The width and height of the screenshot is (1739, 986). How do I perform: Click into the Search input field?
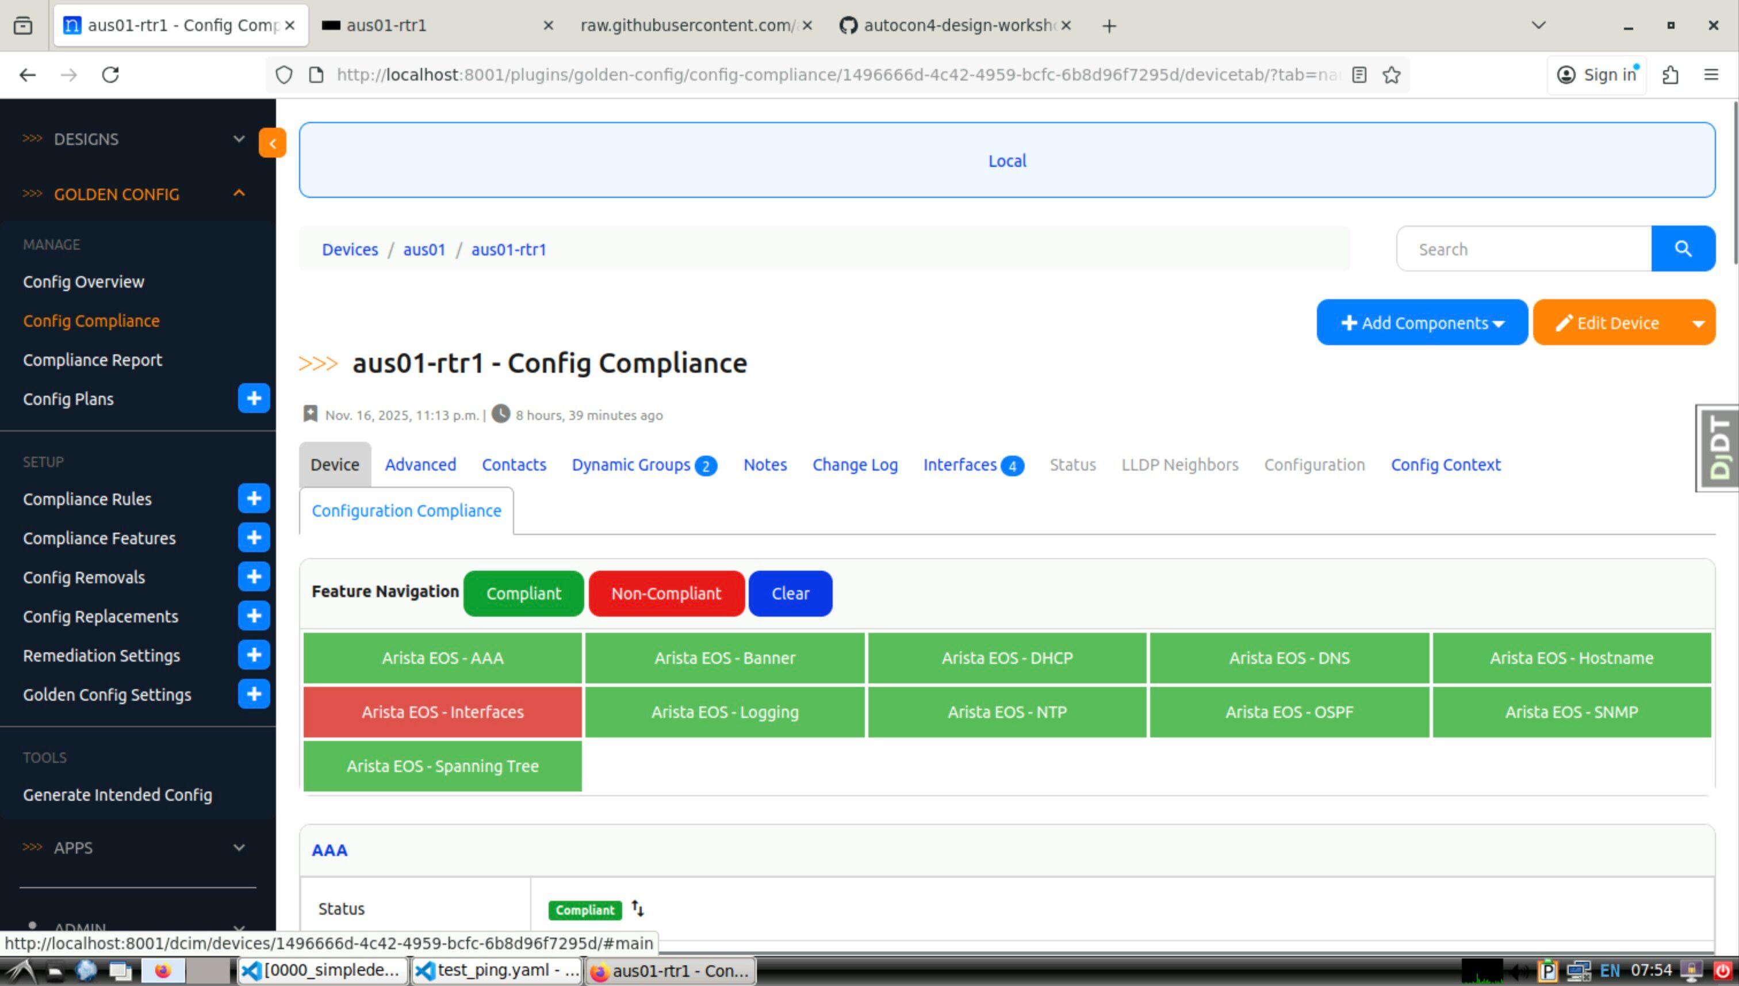click(x=1523, y=249)
